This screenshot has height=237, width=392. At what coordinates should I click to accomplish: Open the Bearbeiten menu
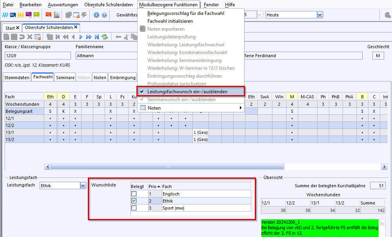31,4
